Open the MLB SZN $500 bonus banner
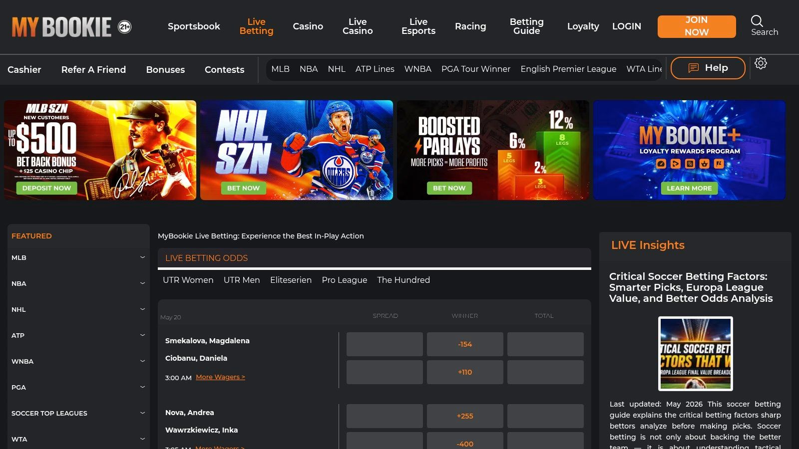This screenshot has height=449, width=799. click(x=100, y=150)
